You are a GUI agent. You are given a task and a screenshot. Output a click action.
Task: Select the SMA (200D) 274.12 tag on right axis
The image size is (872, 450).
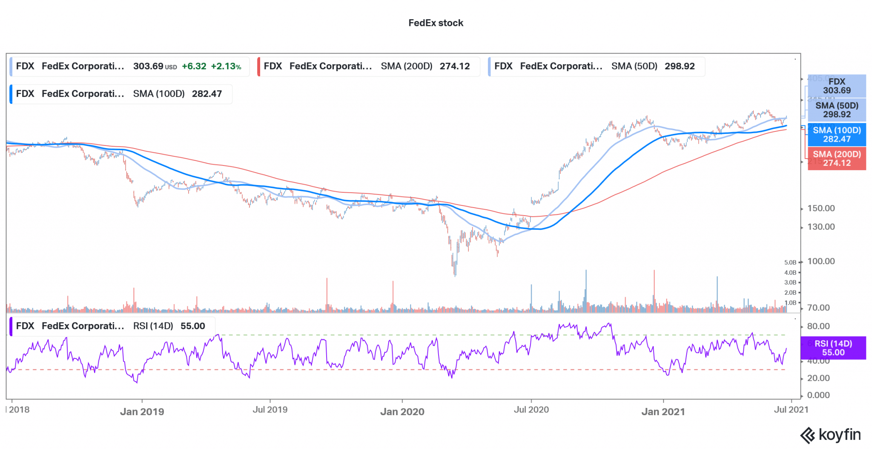(x=837, y=158)
